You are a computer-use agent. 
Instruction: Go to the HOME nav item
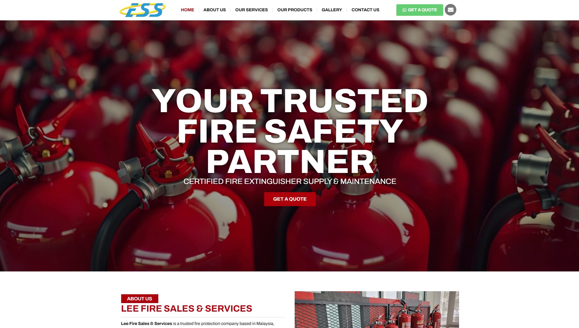[x=187, y=10]
